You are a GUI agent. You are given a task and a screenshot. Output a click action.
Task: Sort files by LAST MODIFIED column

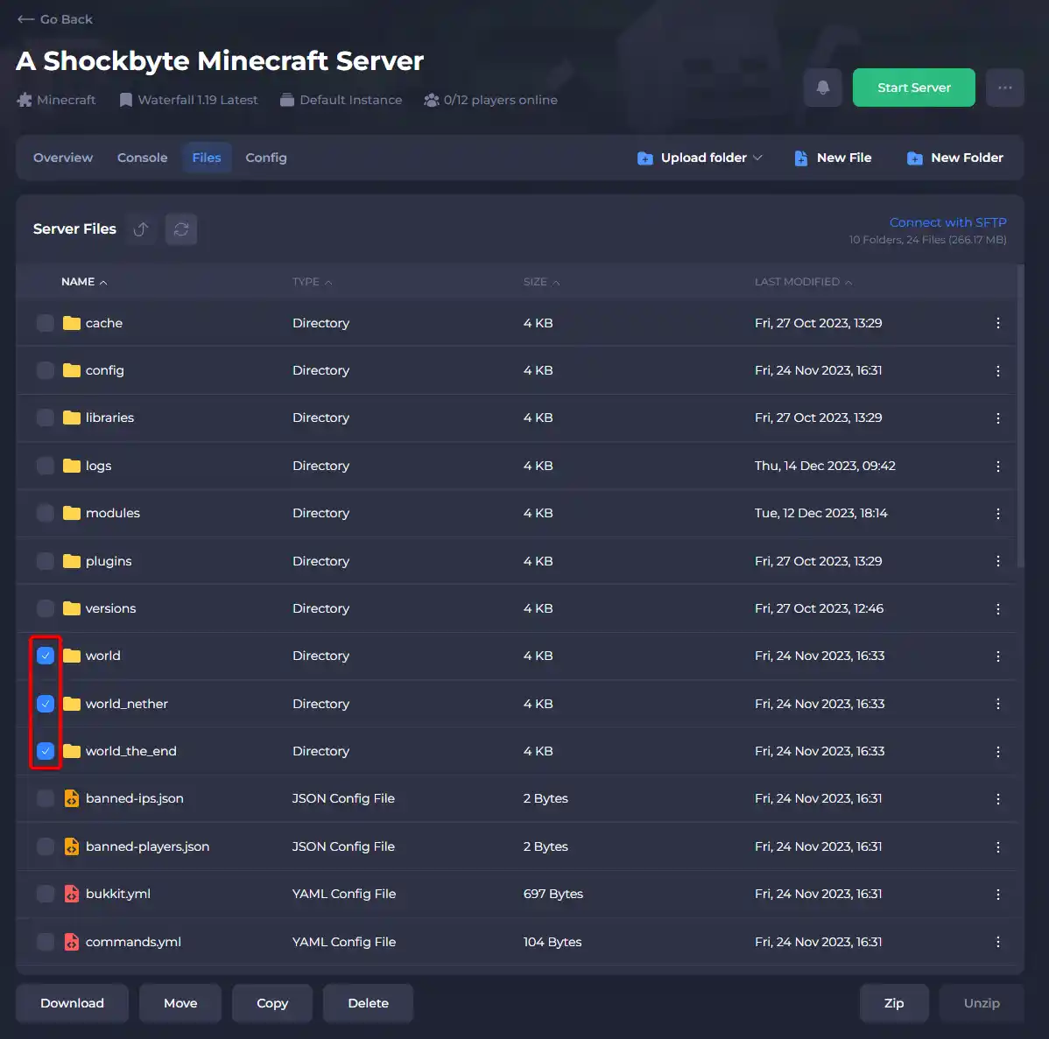pos(803,282)
